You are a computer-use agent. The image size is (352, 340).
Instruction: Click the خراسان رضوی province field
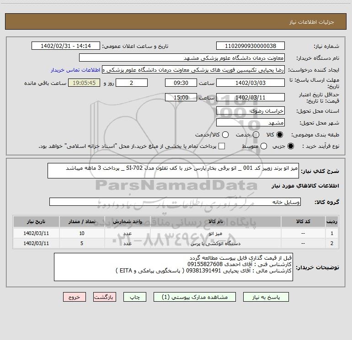click(251, 110)
